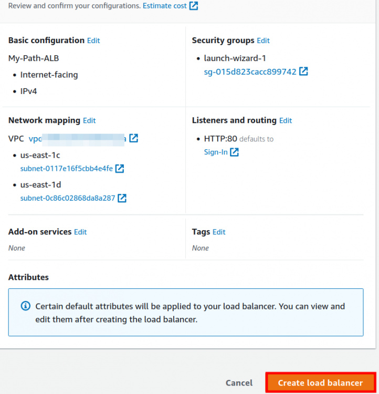Click external link icon beside VPC ID

(x=134, y=138)
